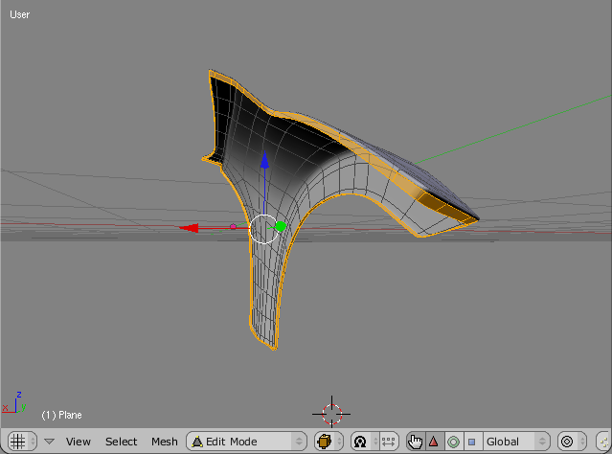Open the Select menu
Image resolution: width=612 pixels, height=454 pixels.
[121, 442]
